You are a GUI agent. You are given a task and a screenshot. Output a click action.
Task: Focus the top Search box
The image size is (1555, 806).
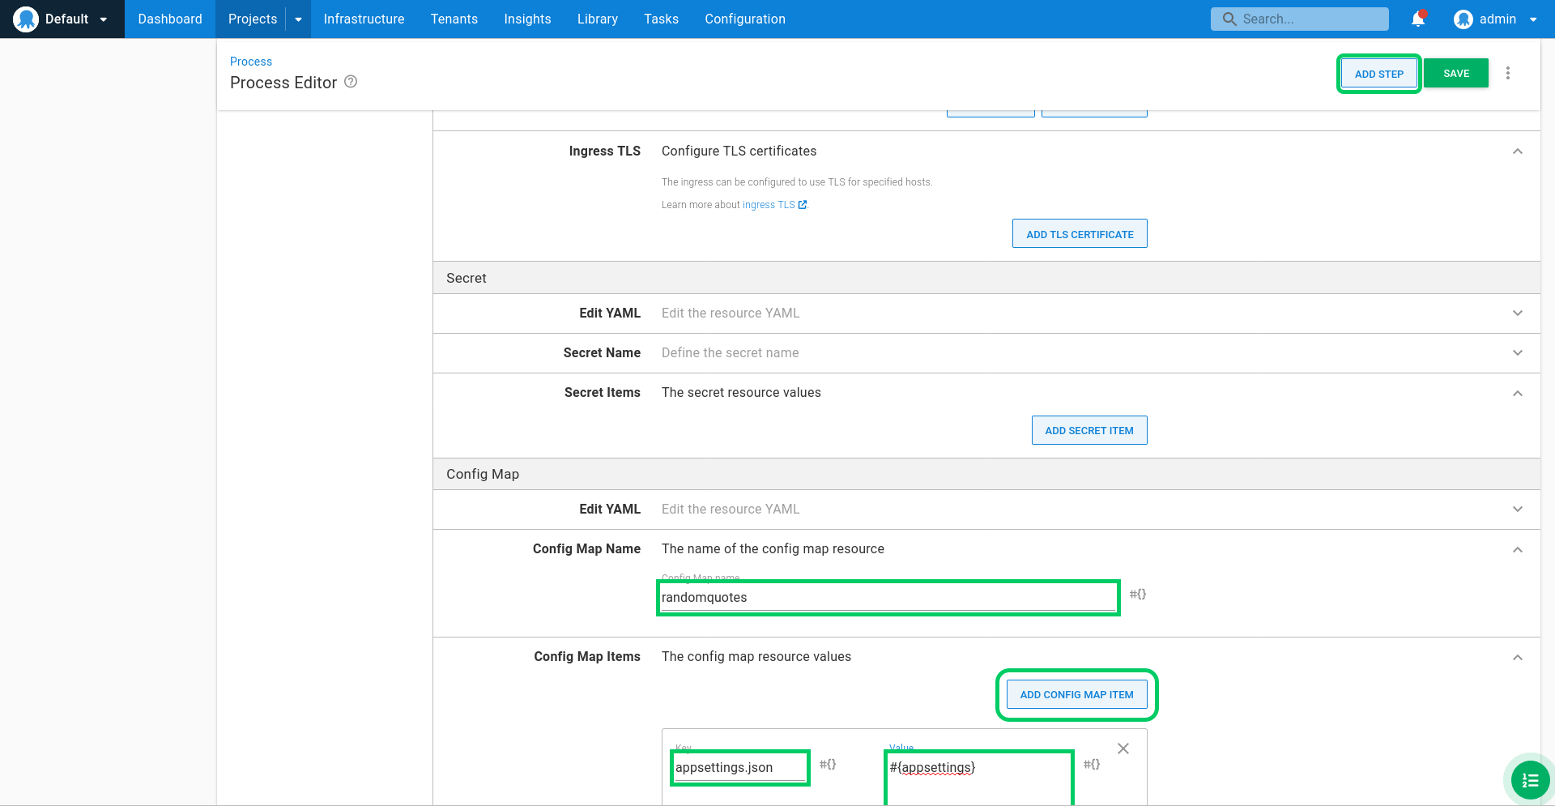[x=1300, y=19]
